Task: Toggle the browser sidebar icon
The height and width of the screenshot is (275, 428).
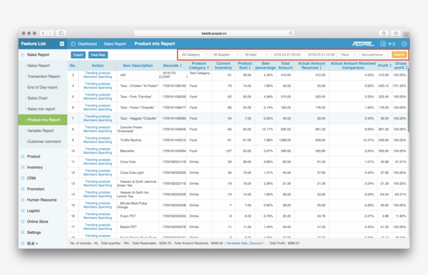Action: pos(61,33)
